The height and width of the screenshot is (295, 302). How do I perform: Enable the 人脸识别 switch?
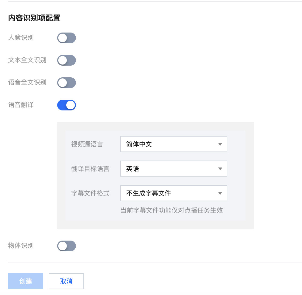pos(67,38)
